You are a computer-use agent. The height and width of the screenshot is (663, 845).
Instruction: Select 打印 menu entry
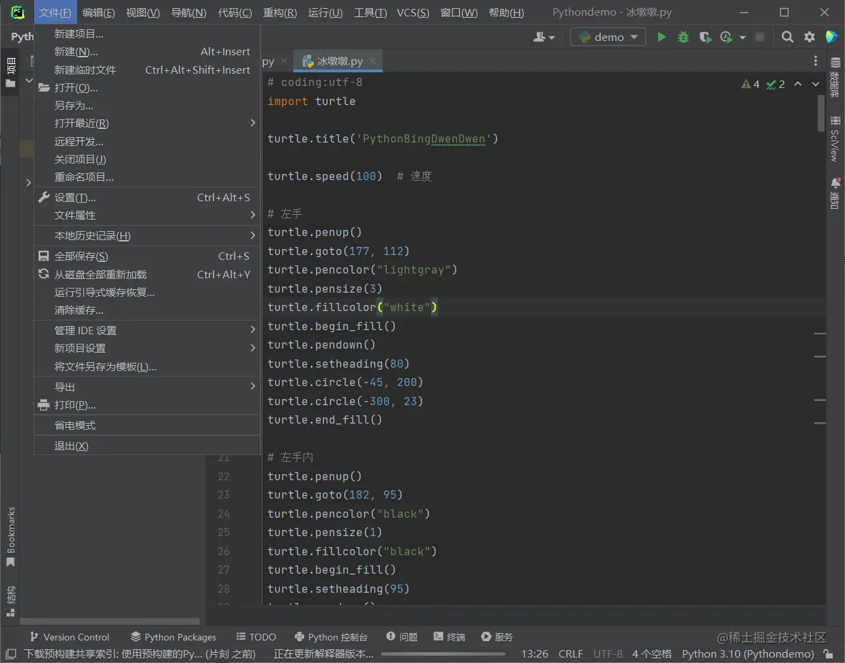click(x=147, y=404)
